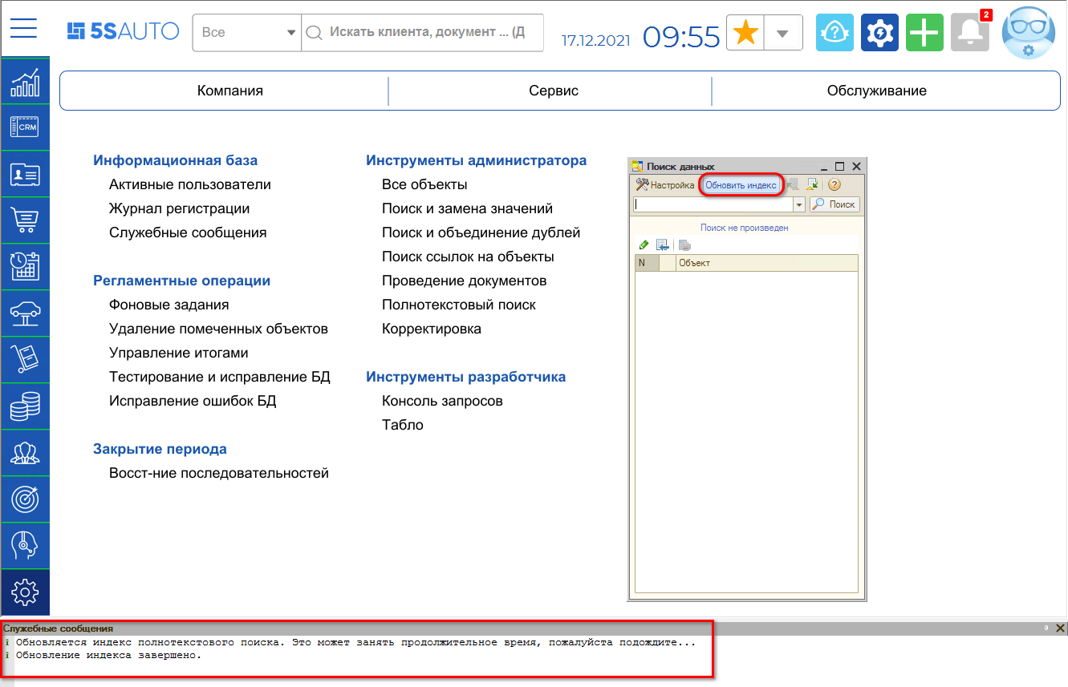Click the green pencil icon in Поиск данных
The image size is (1068, 687).
[x=643, y=244]
